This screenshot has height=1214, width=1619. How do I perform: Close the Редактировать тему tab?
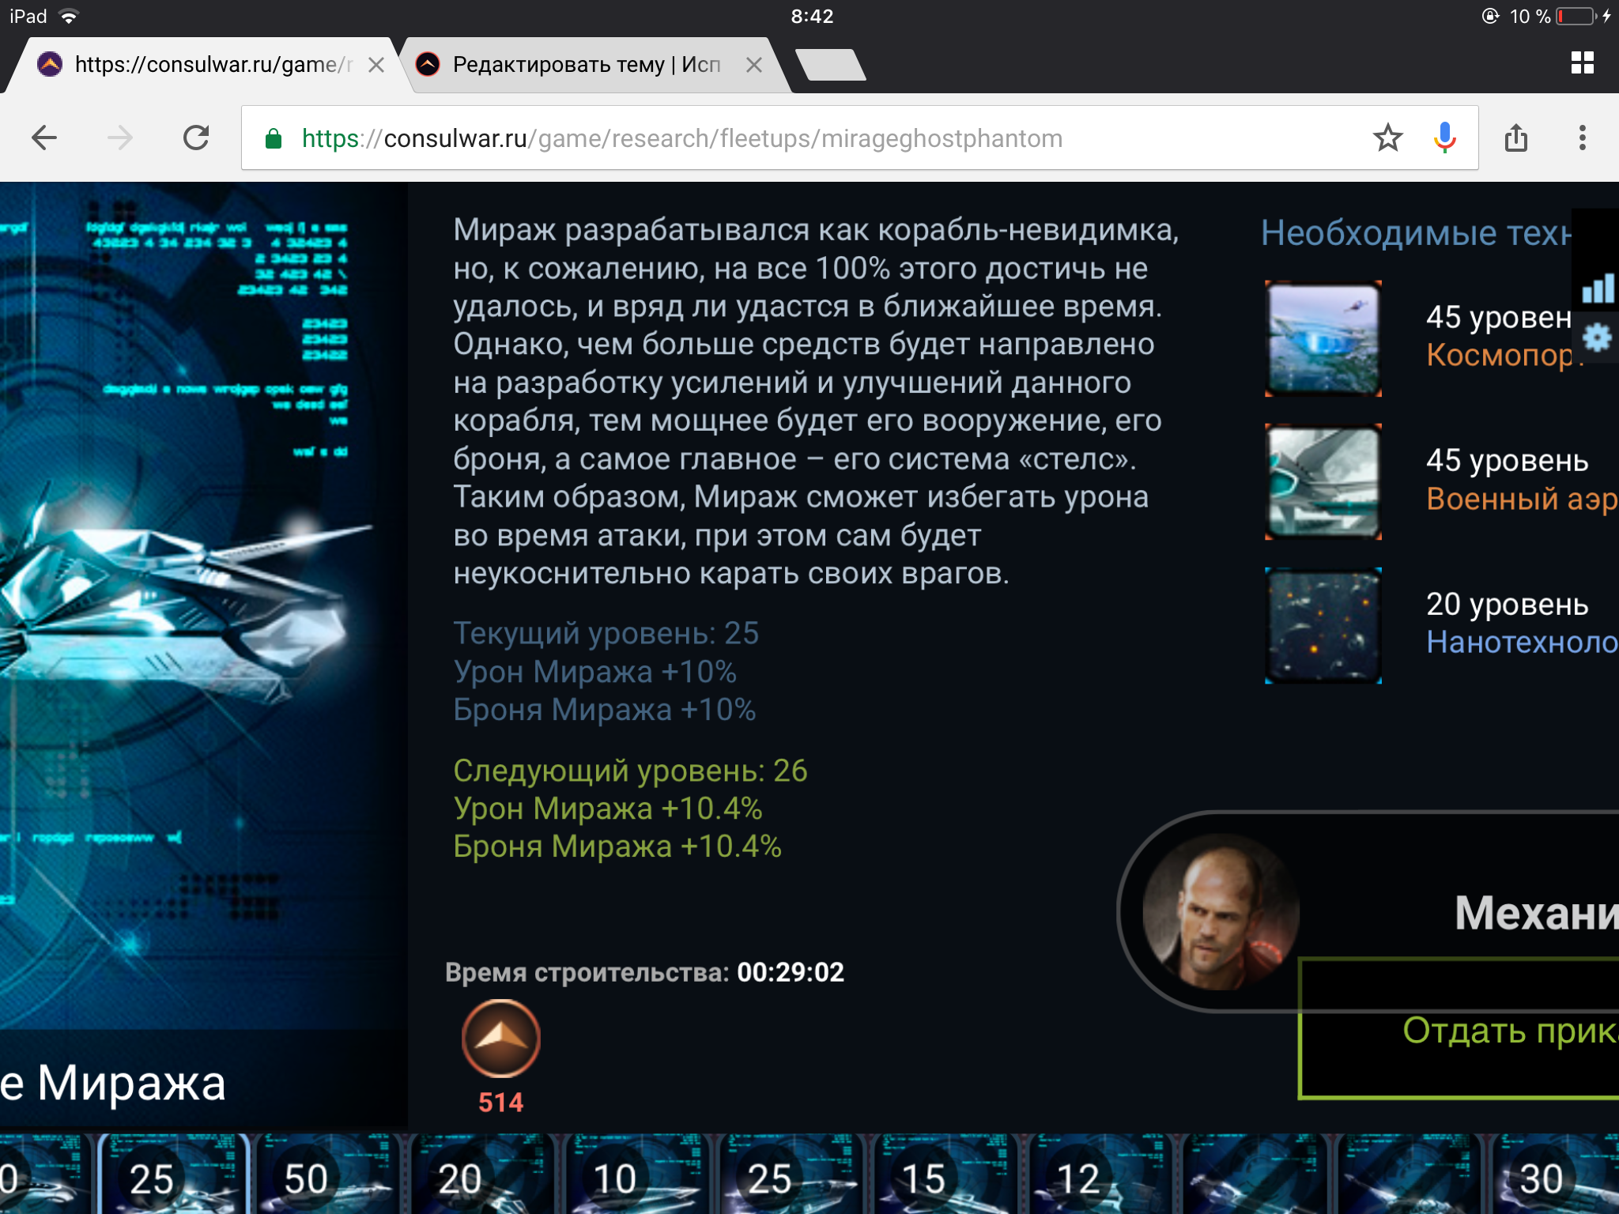[x=754, y=65]
